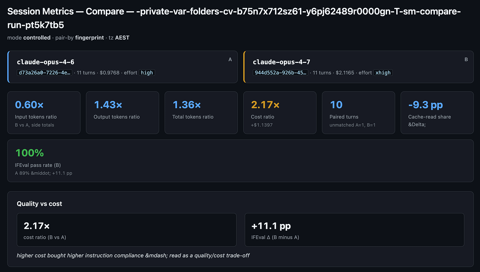Click the 'B' side label badge
The height and width of the screenshot is (272, 480).
(x=466, y=60)
